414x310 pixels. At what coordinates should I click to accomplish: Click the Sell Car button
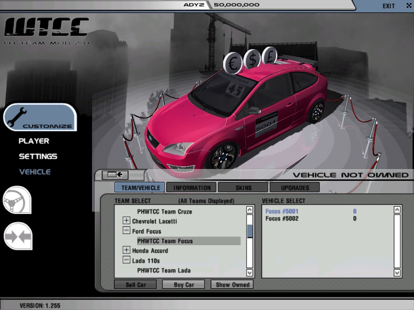[x=135, y=285]
